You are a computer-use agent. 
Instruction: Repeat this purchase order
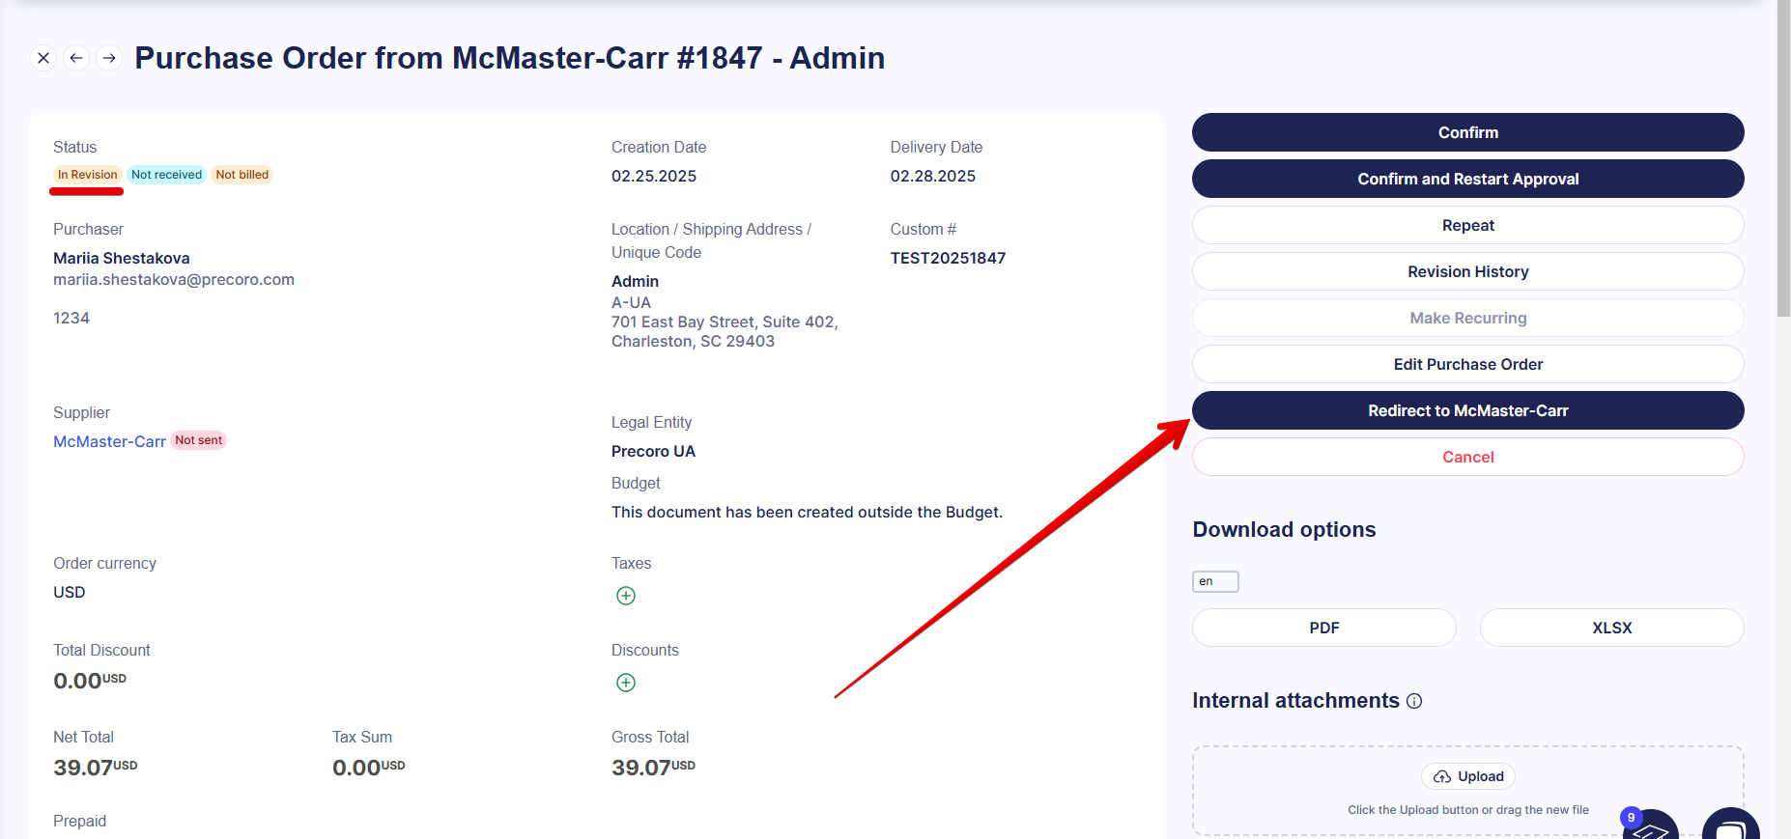[x=1467, y=225]
